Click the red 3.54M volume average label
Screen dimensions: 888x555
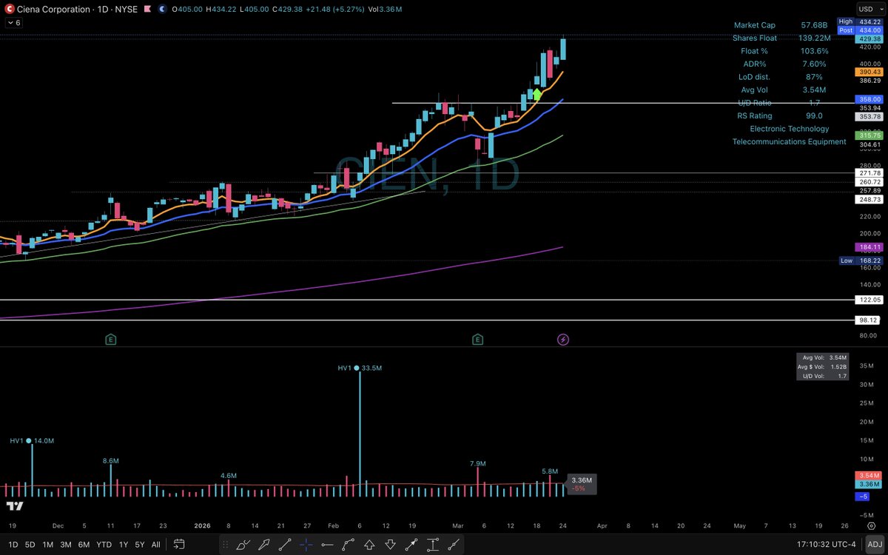point(868,475)
